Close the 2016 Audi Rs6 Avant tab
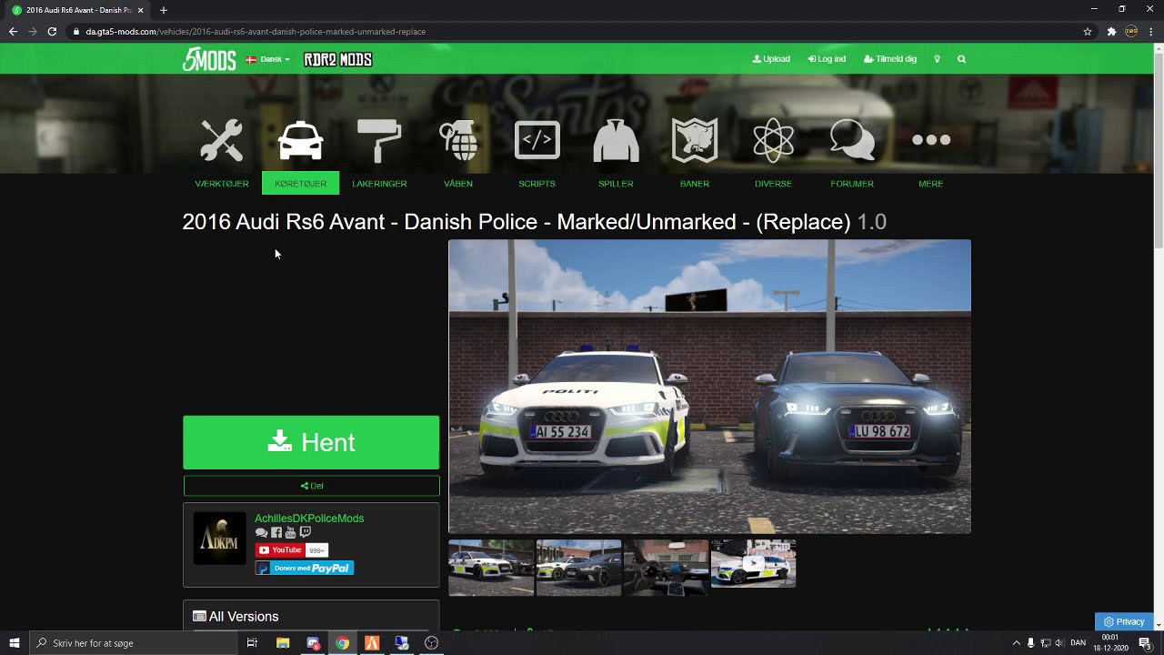This screenshot has height=655, width=1164. coord(140,10)
